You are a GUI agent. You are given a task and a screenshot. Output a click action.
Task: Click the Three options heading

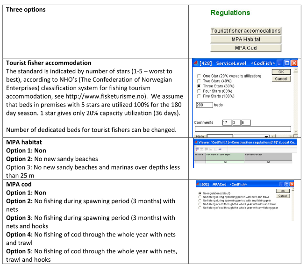coord(26,10)
